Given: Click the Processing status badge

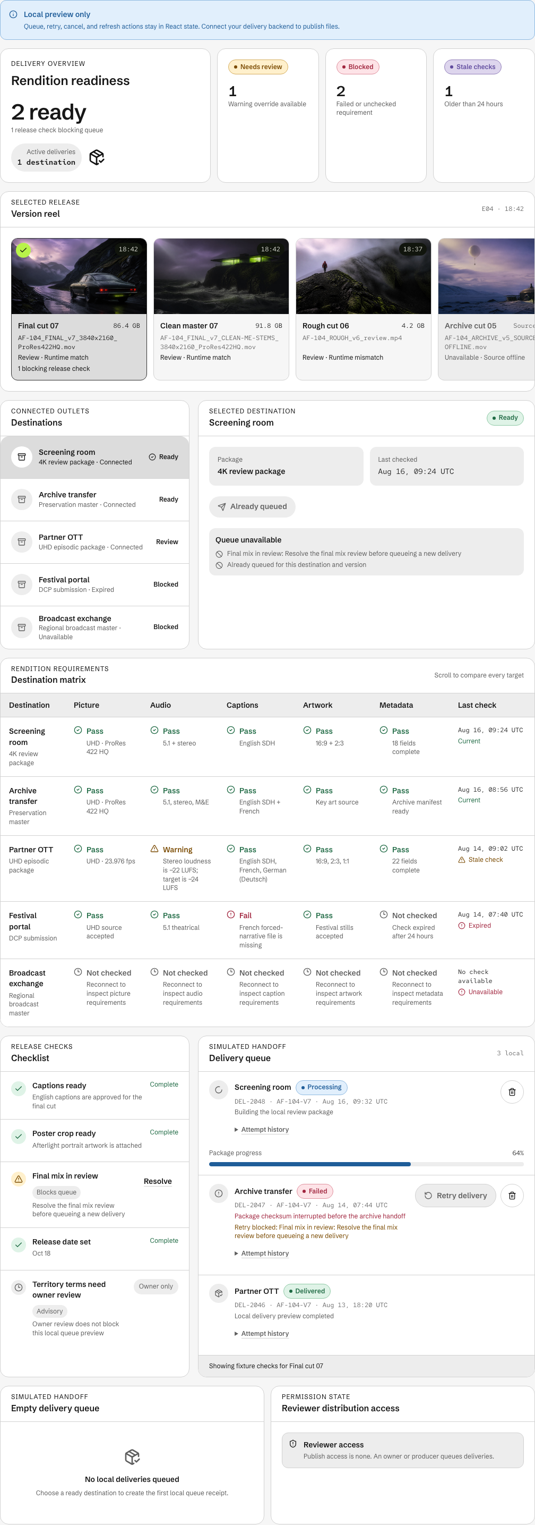Looking at the screenshot, I should click(x=322, y=1087).
